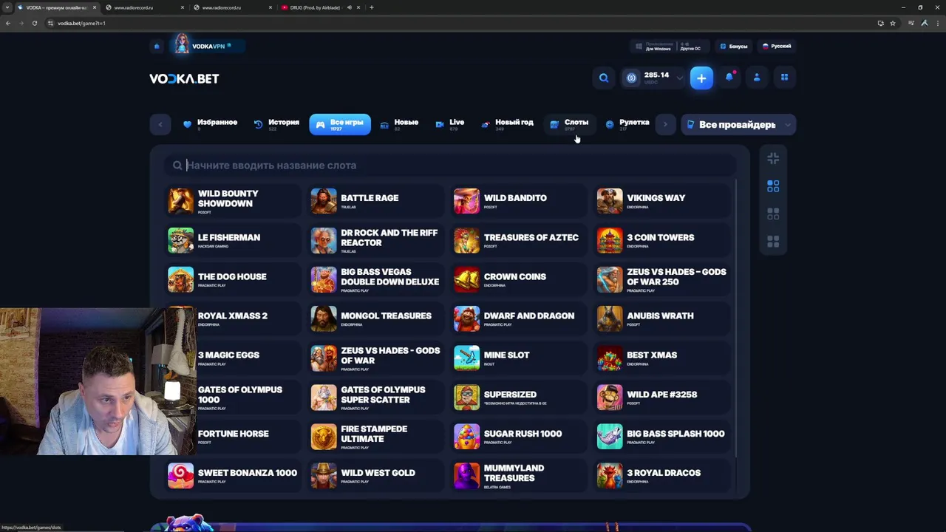Select the Все игры category tab
The width and height of the screenshot is (946, 532).
point(340,124)
